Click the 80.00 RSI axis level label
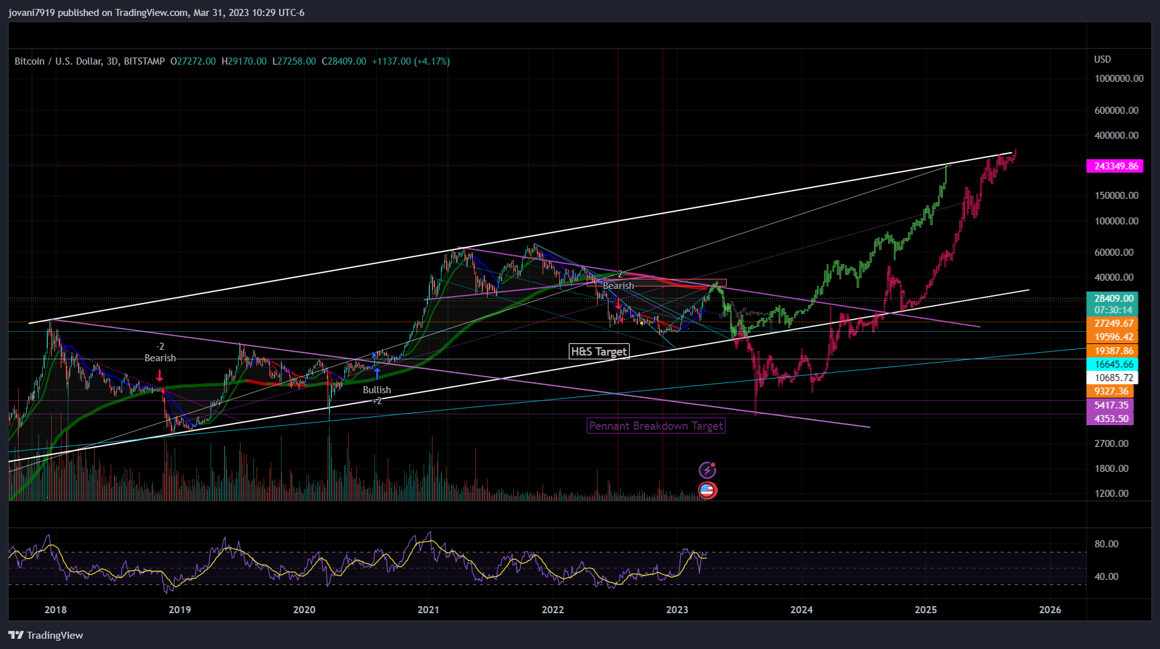The image size is (1160, 649). point(1106,544)
